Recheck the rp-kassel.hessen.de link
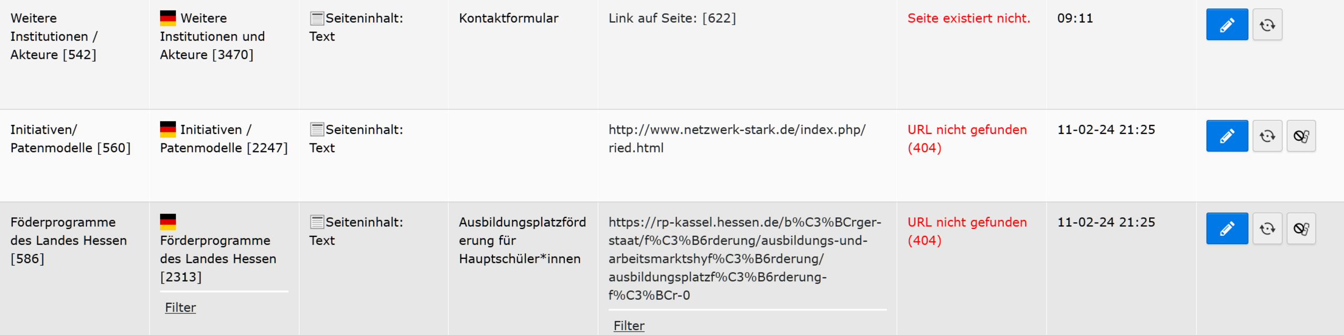 point(1267,228)
